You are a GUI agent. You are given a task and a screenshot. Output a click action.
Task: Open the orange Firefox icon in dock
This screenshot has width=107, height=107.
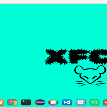2,102
